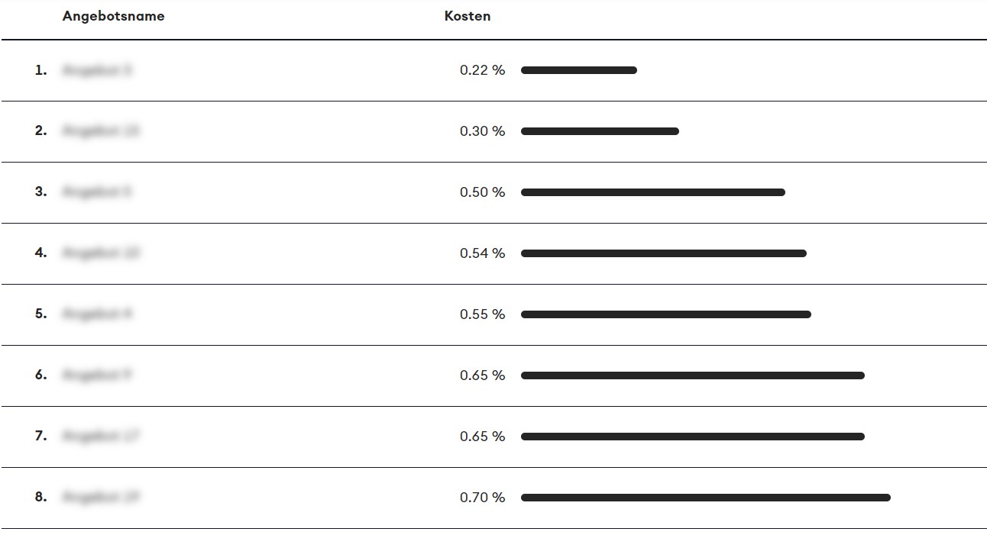Image resolution: width=987 pixels, height=535 pixels.
Task: Open the blurred offer name in row 8
Action: coord(101,498)
